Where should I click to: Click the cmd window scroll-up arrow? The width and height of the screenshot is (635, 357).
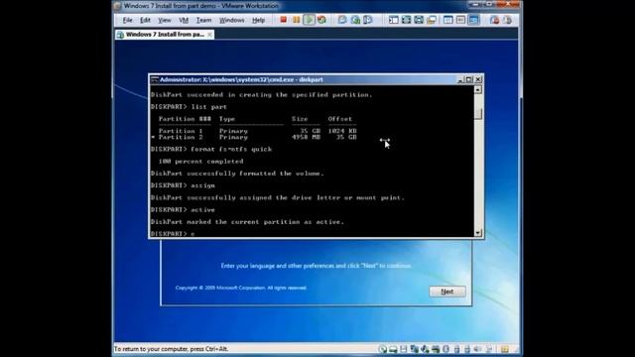(478, 90)
